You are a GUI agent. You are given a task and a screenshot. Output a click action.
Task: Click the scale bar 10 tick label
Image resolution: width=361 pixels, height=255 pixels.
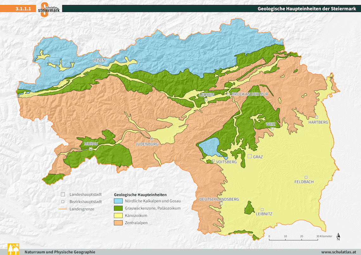point(285,236)
